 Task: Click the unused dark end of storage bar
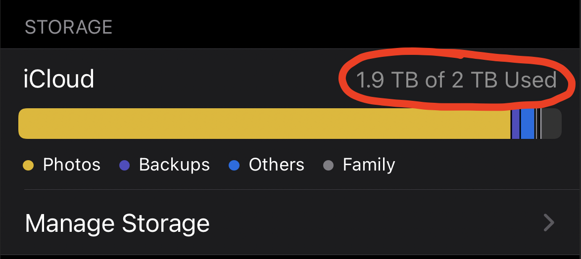coord(552,124)
